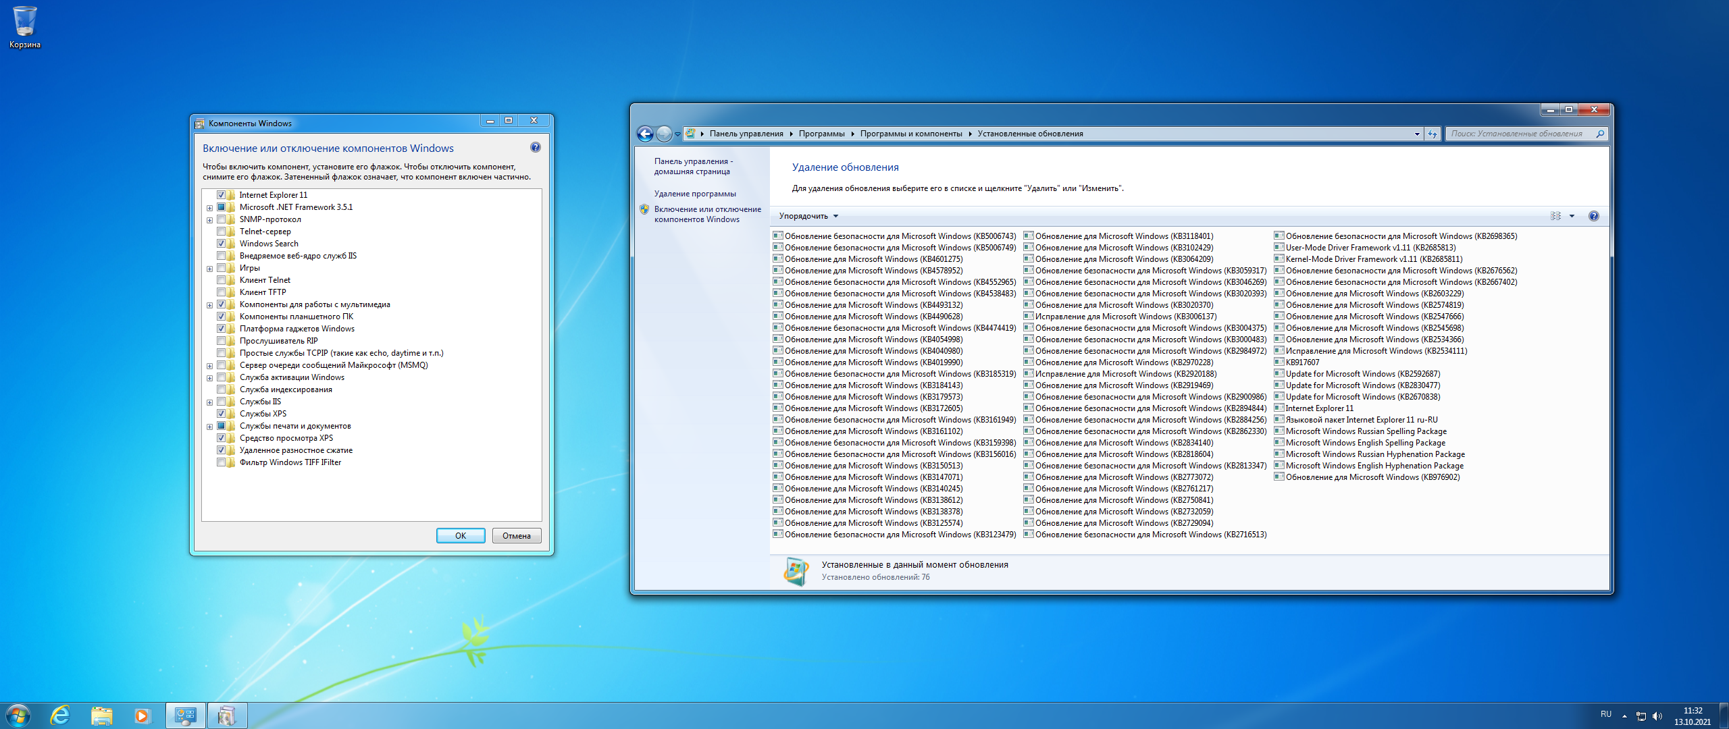This screenshot has height=729, width=1729.
Task: Show hidden tray icons arrow
Action: coord(1624,716)
